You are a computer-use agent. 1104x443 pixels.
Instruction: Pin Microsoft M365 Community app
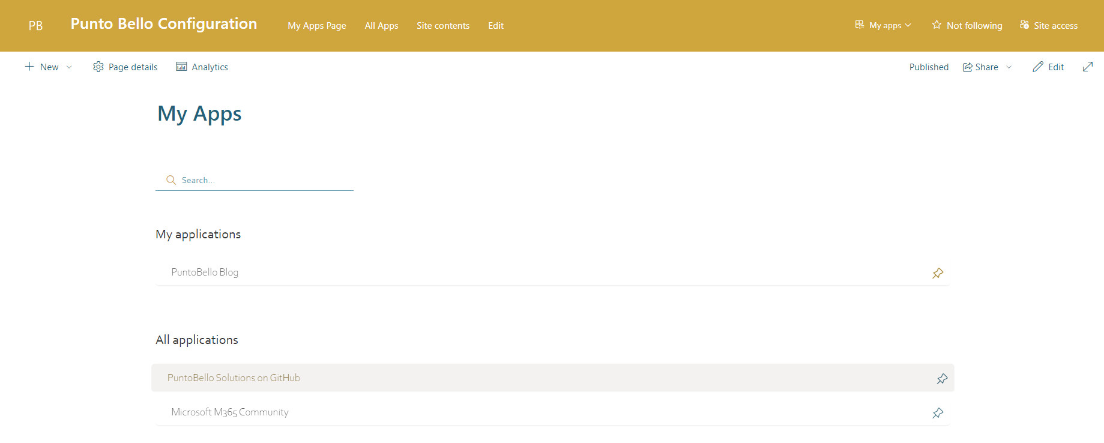pyautogui.click(x=938, y=413)
